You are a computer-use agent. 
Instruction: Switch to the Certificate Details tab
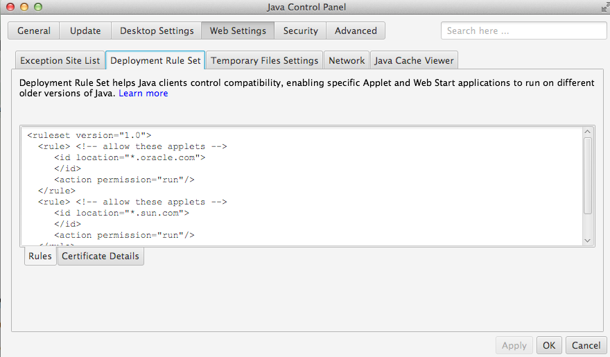(x=101, y=256)
